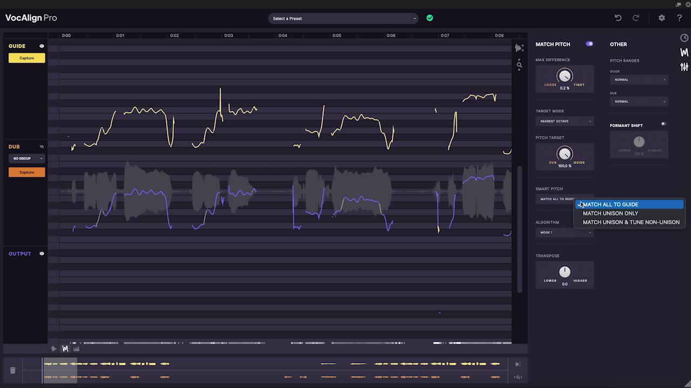Click the waveform vertical zoom icon
Screen dimensions: 691x388
tap(519, 48)
